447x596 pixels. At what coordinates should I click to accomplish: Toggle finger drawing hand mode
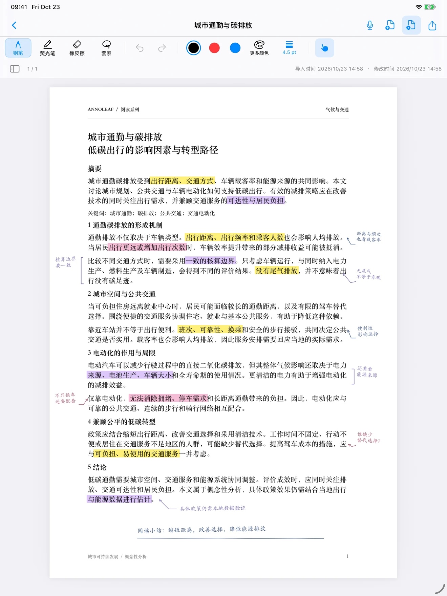coord(324,48)
